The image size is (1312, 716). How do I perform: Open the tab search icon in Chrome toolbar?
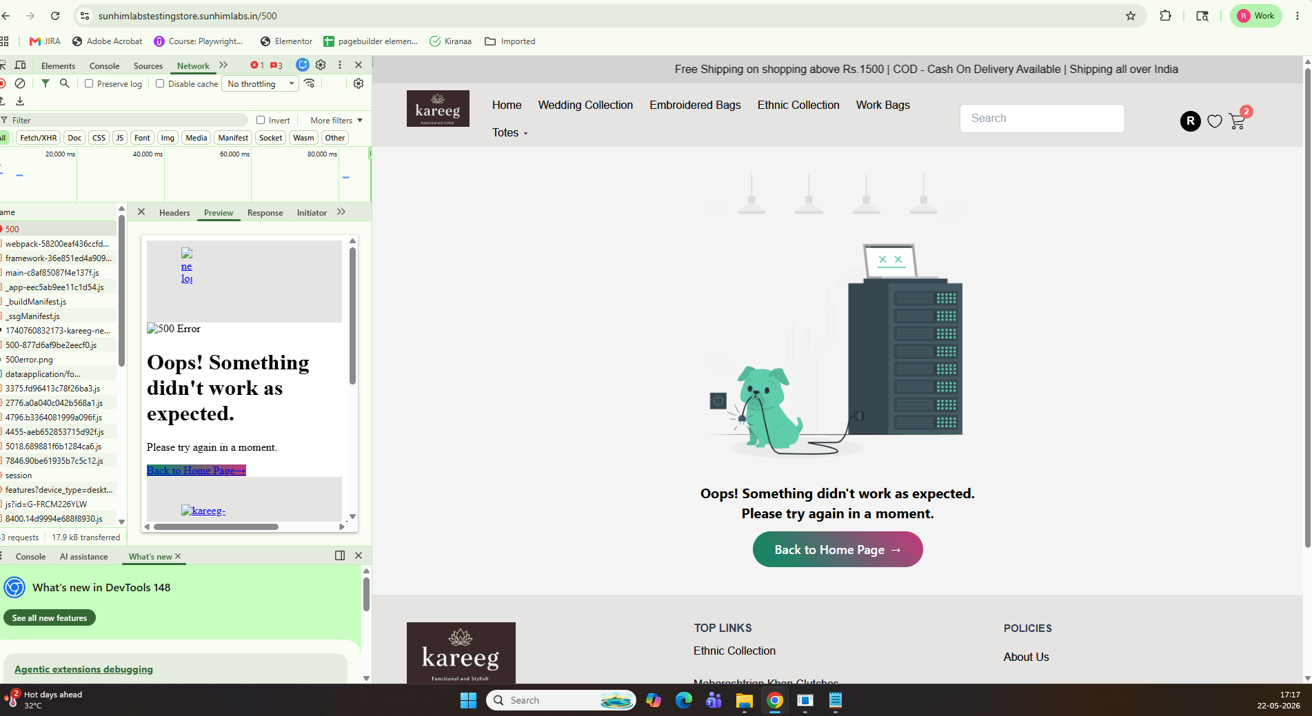(x=1202, y=16)
